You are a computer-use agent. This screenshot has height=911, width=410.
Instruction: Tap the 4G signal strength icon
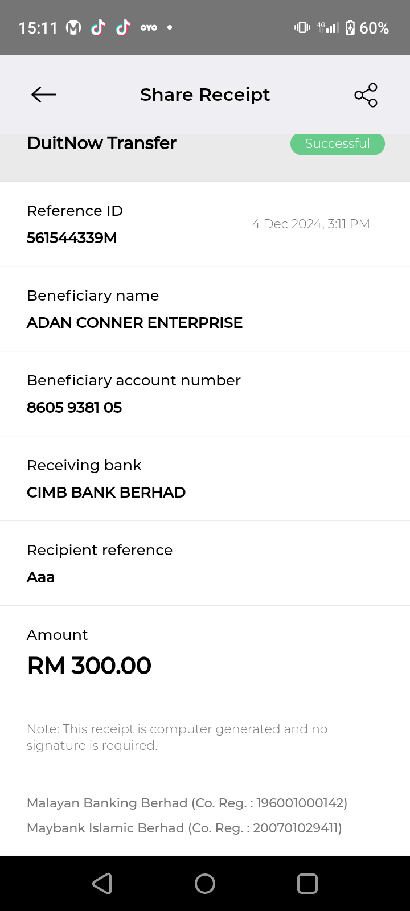pyautogui.click(x=328, y=27)
